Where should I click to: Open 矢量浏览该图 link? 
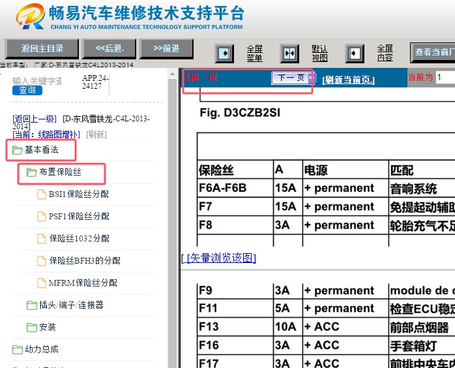(222, 258)
